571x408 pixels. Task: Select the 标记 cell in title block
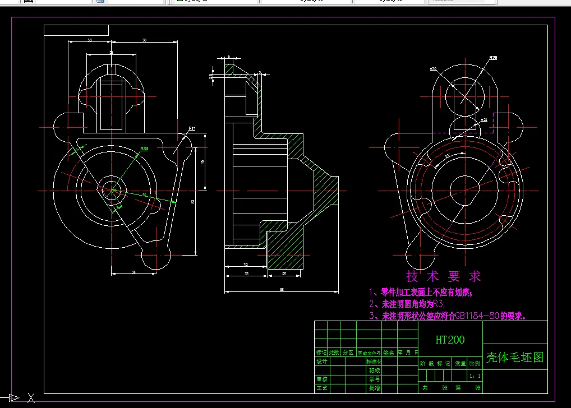(321, 353)
